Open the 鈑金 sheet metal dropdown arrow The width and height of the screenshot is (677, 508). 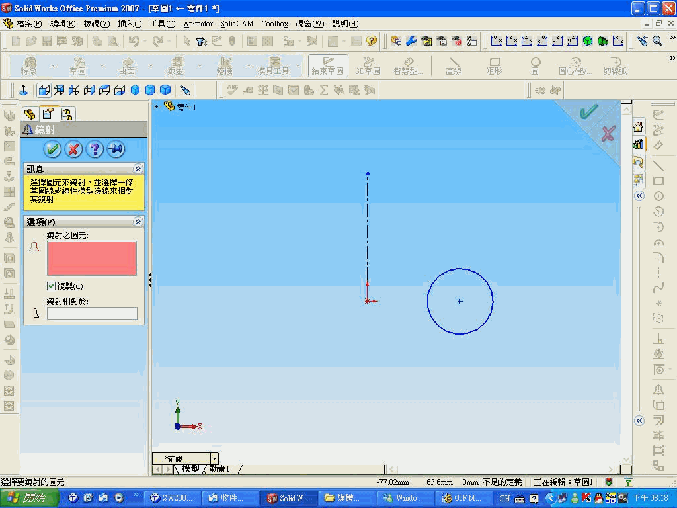pyautogui.click(x=200, y=65)
